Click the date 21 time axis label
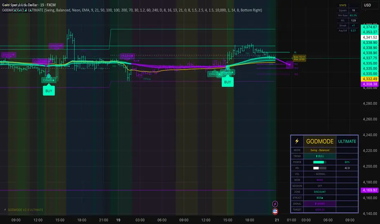Screen dimensions: 380x224 pos(277,220)
